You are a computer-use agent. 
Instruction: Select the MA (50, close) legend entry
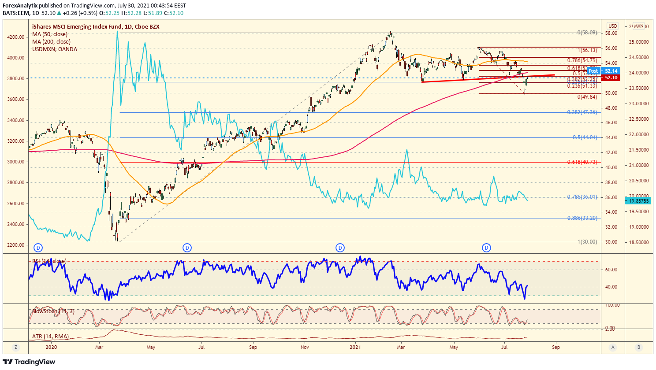pyautogui.click(x=50, y=34)
